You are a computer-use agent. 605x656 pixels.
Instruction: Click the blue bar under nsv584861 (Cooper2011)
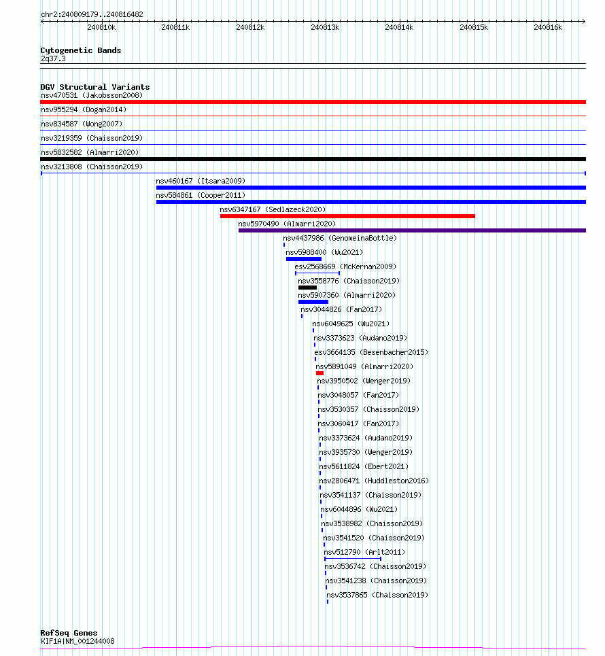click(370, 202)
